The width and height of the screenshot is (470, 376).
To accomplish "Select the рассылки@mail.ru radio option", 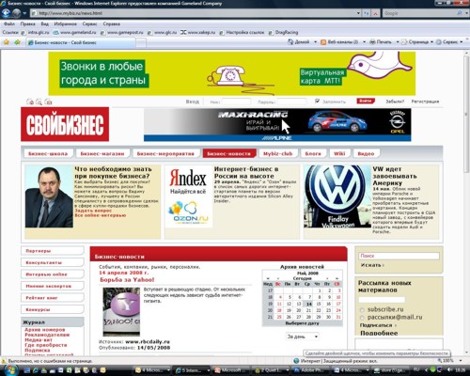I will 362,318.
